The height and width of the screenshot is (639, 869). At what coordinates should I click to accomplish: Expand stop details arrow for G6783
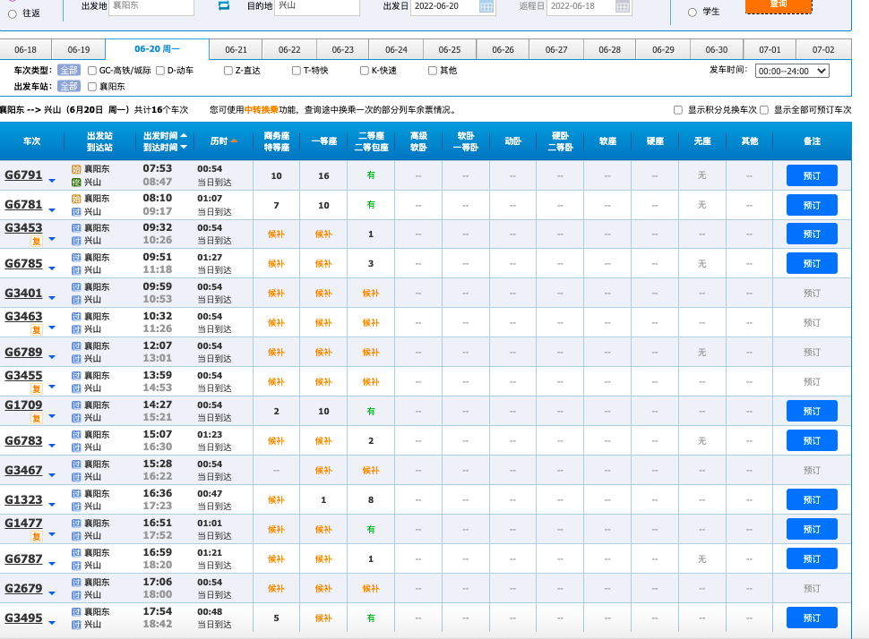[52, 446]
